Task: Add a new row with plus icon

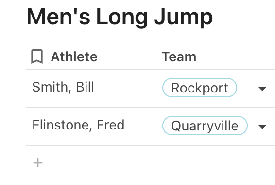Action: (x=38, y=163)
